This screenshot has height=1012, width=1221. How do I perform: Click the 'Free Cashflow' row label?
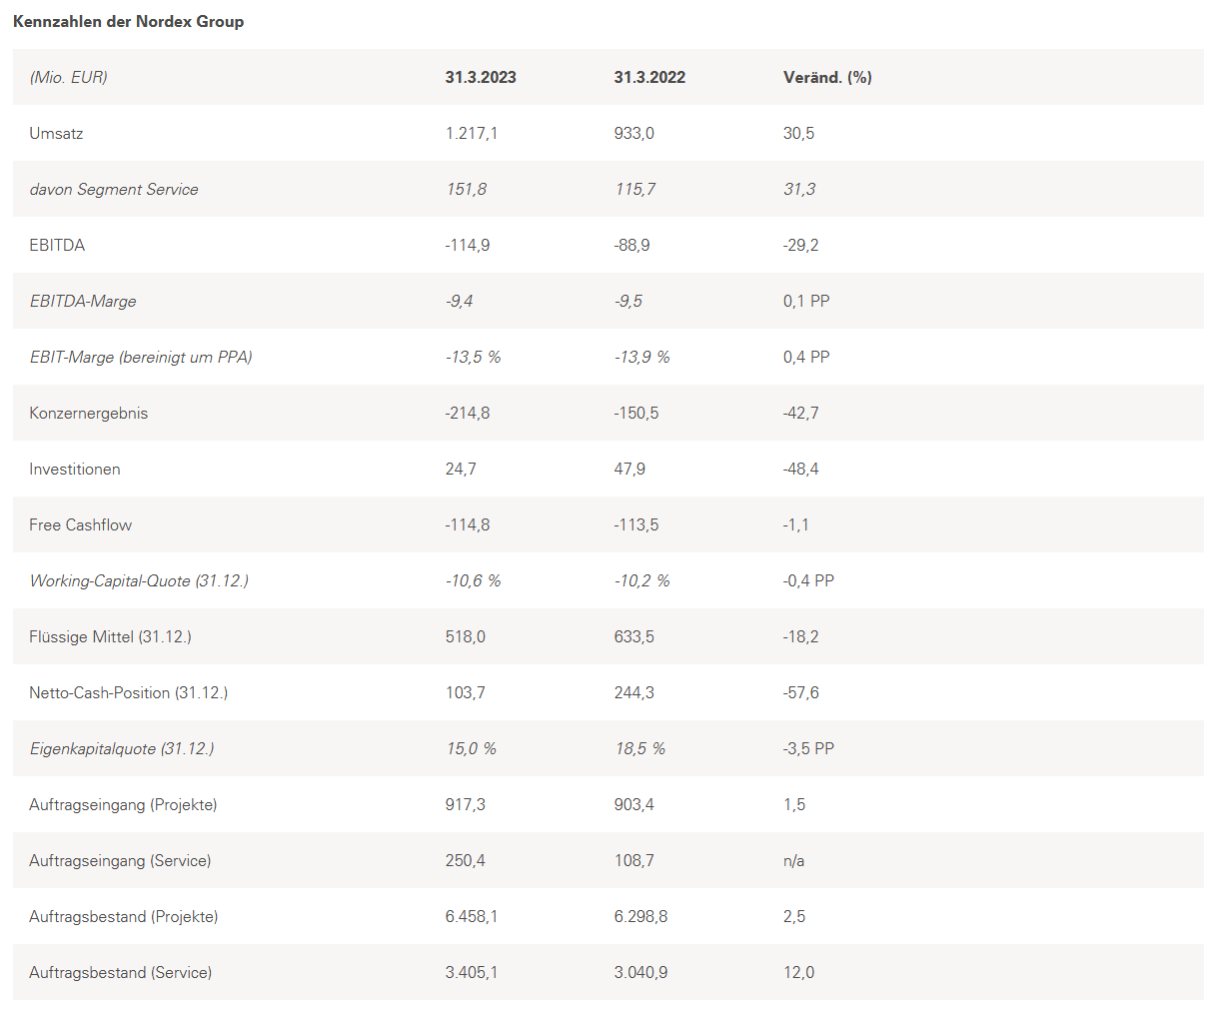click(80, 524)
